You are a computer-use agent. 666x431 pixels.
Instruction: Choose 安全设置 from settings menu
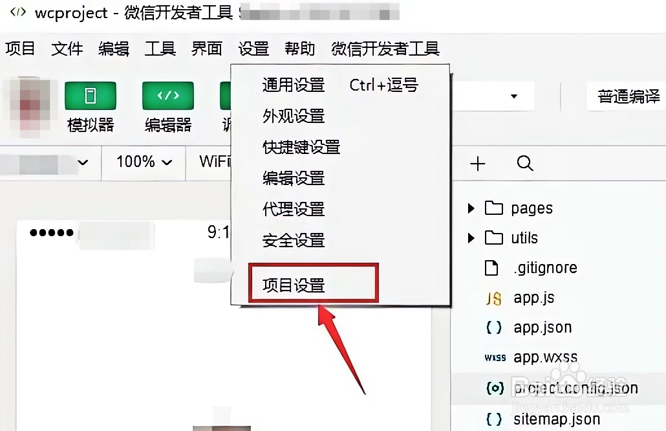point(340,240)
